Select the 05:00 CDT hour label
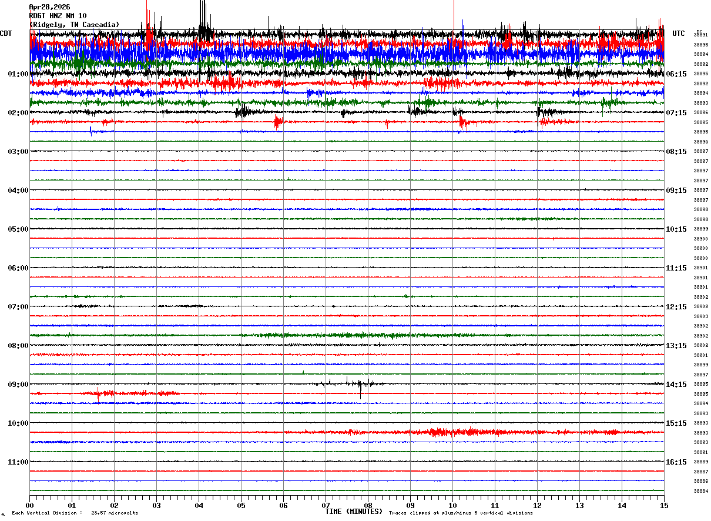 point(18,229)
